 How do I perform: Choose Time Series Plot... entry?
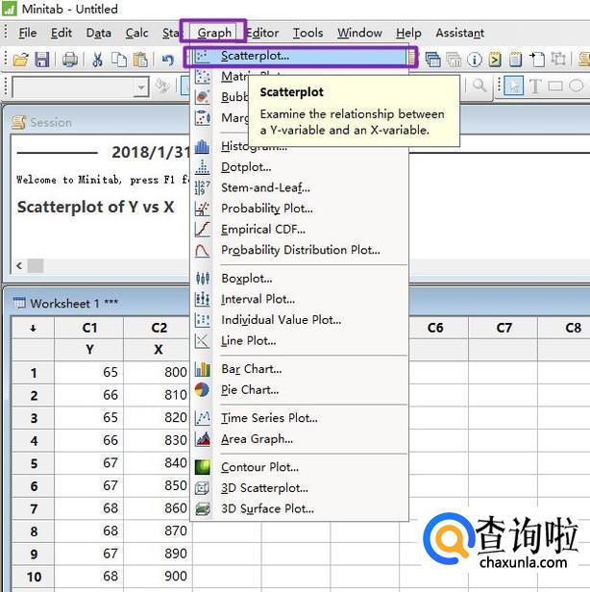tap(301, 418)
